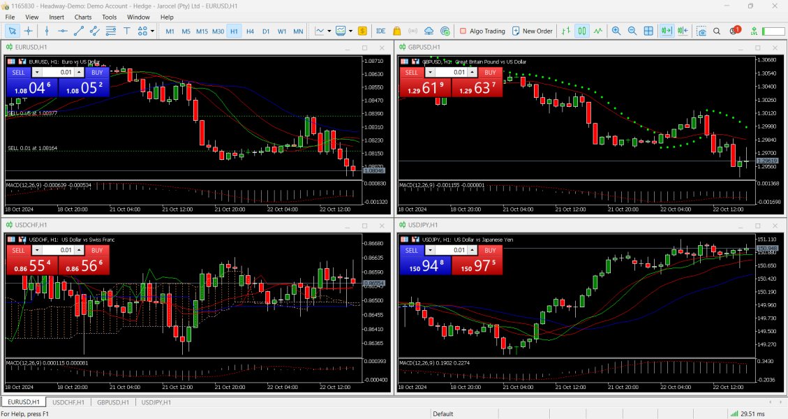This screenshot has height=419, width=788.
Task: Open the Window menu
Action: coord(138,17)
